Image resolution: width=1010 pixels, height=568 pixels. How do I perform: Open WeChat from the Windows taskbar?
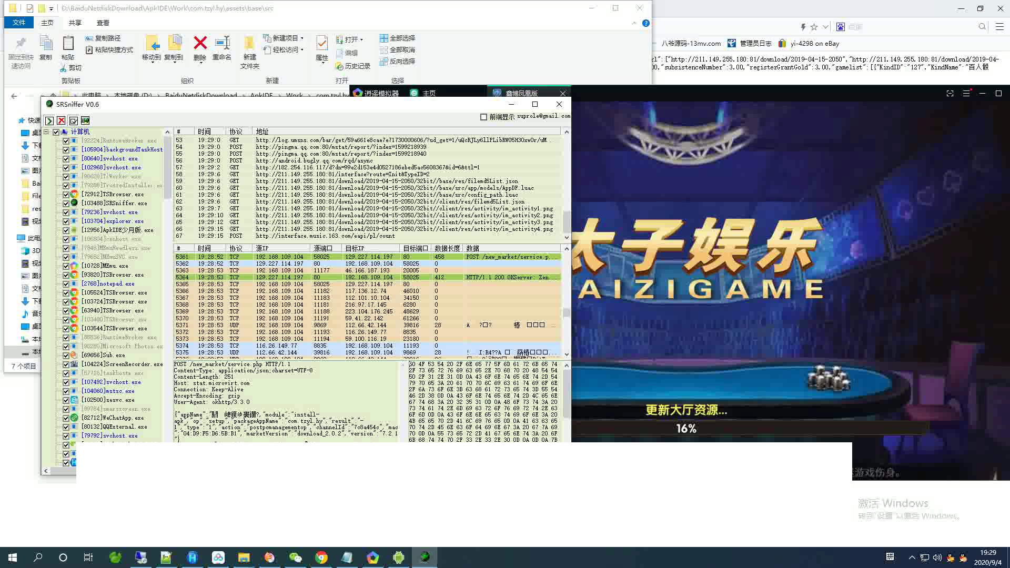pyautogui.click(x=296, y=557)
